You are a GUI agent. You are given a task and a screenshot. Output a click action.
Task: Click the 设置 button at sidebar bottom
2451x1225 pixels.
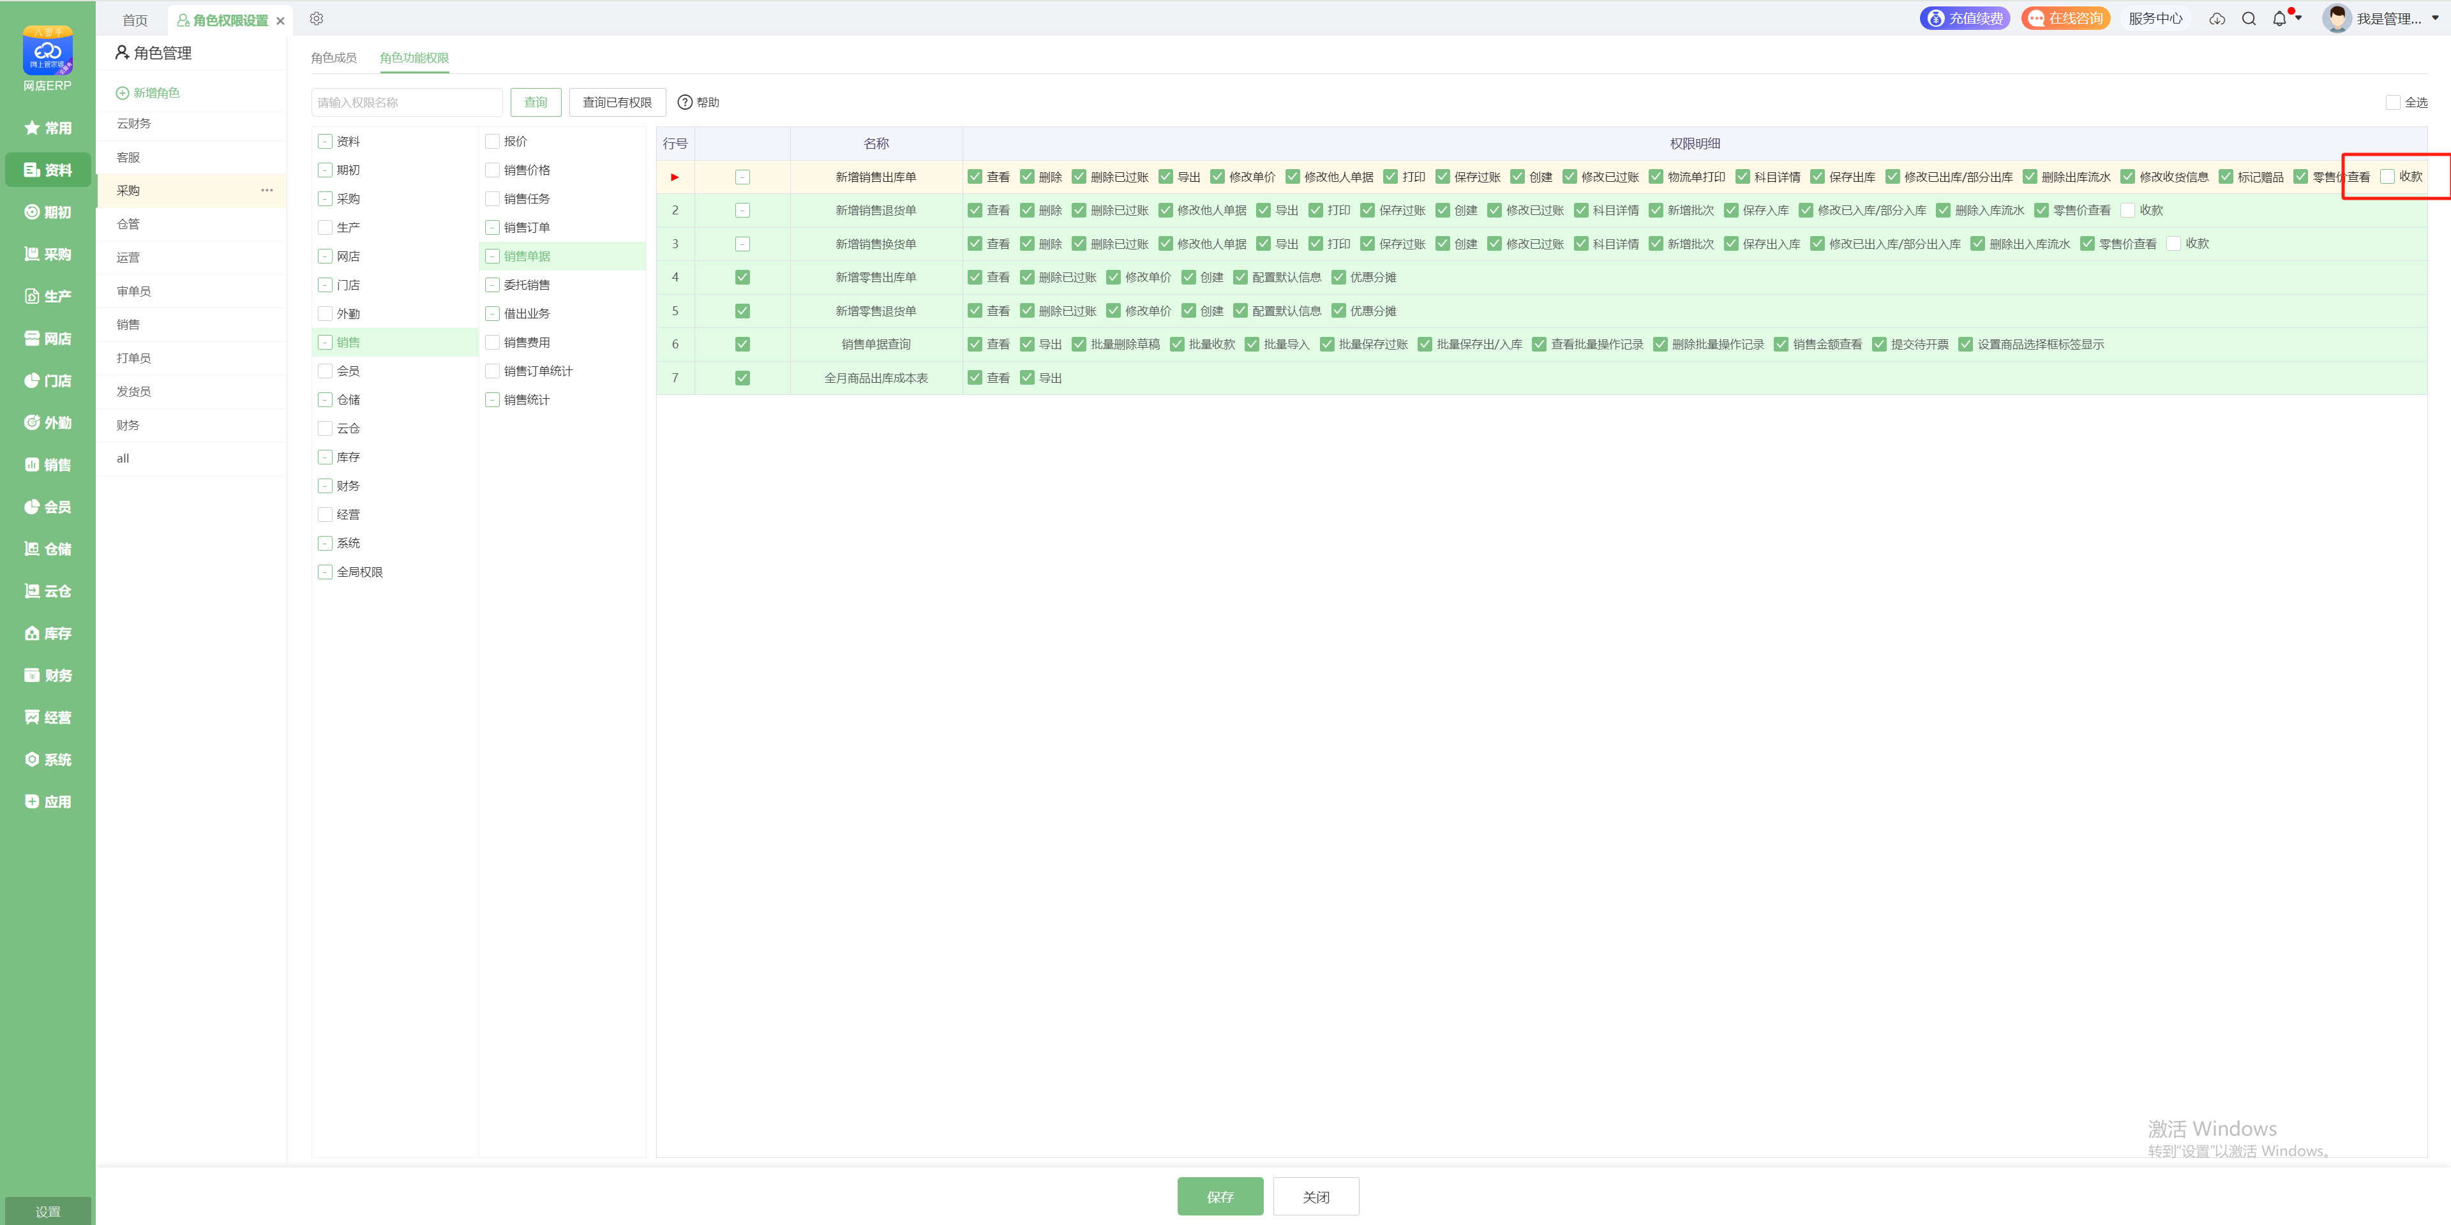pyautogui.click(x=48, y=1211)
